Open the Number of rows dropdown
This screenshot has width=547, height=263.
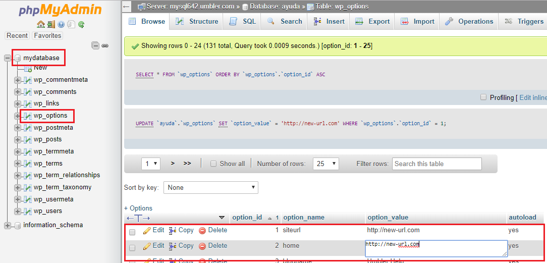coord(326,164)
